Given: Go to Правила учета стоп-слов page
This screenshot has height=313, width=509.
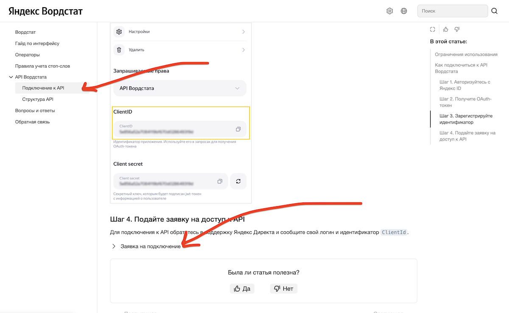Looking at the screenshot, I should [x=42, y=66].
